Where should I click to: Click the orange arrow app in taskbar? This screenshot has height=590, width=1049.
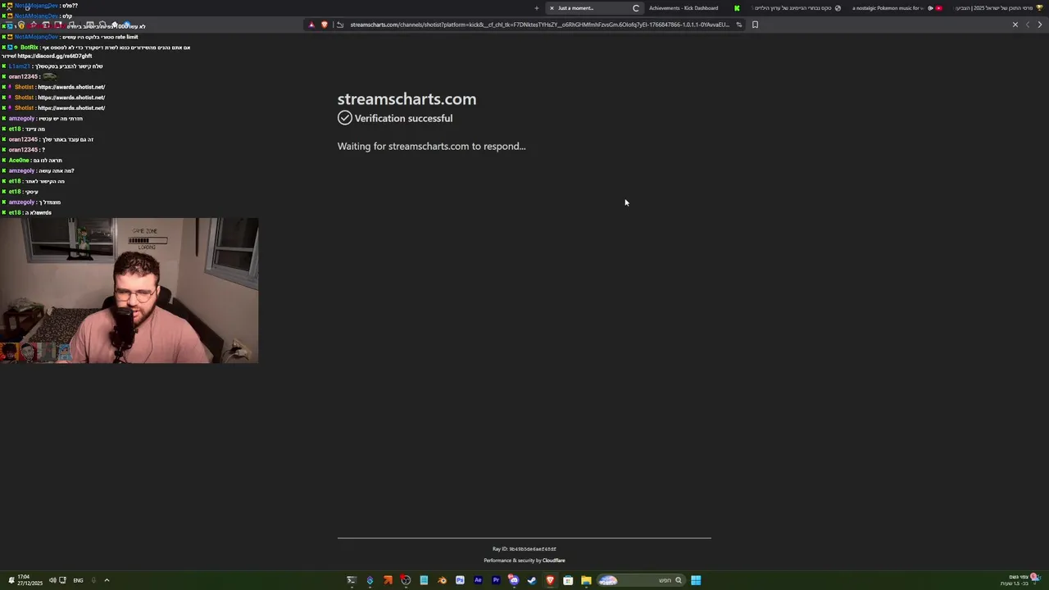point(388,580)
